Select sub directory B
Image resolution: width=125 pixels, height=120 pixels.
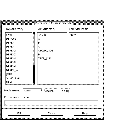point(39,43)
